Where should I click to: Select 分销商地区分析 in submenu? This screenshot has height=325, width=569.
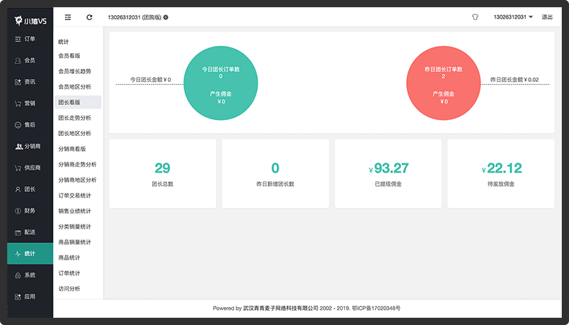coord(77,180)
